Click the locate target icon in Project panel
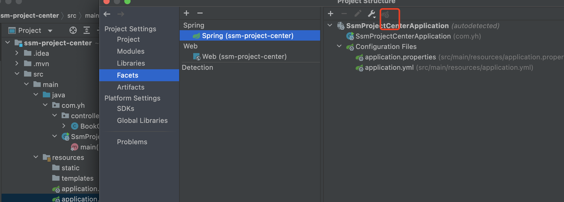564x202 pixels. pyautogui.click(x=73, y=30)
